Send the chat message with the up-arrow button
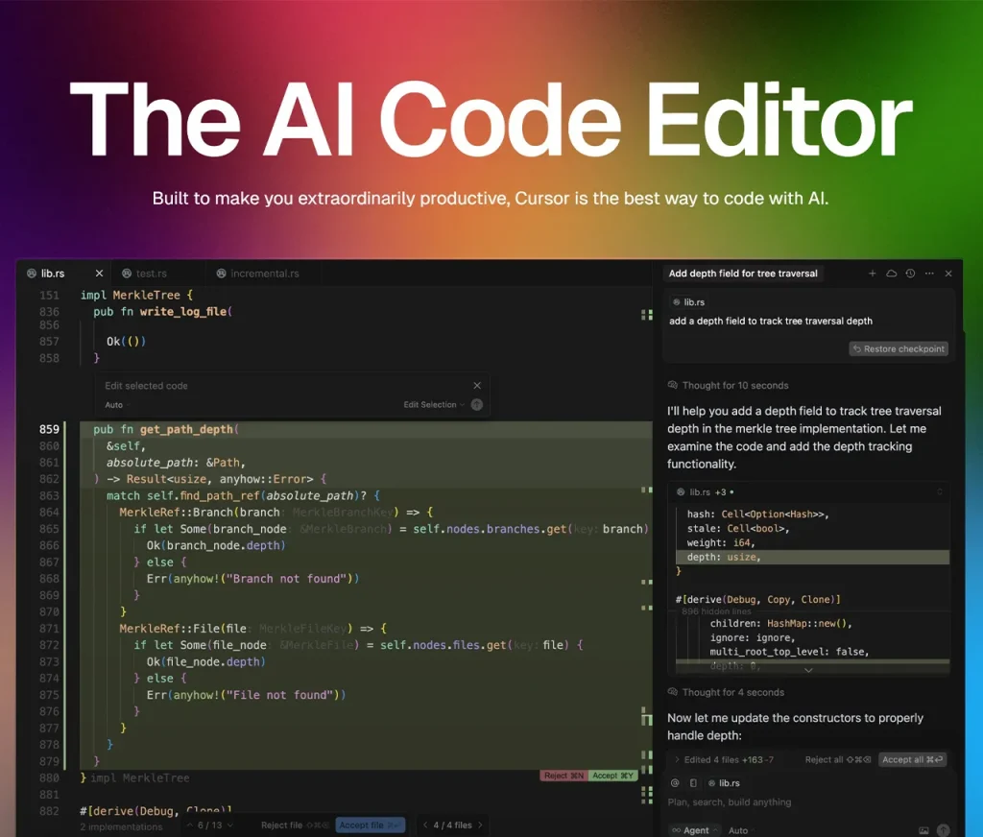The width and height of the screenshot is (983, 837). point(943,830)
